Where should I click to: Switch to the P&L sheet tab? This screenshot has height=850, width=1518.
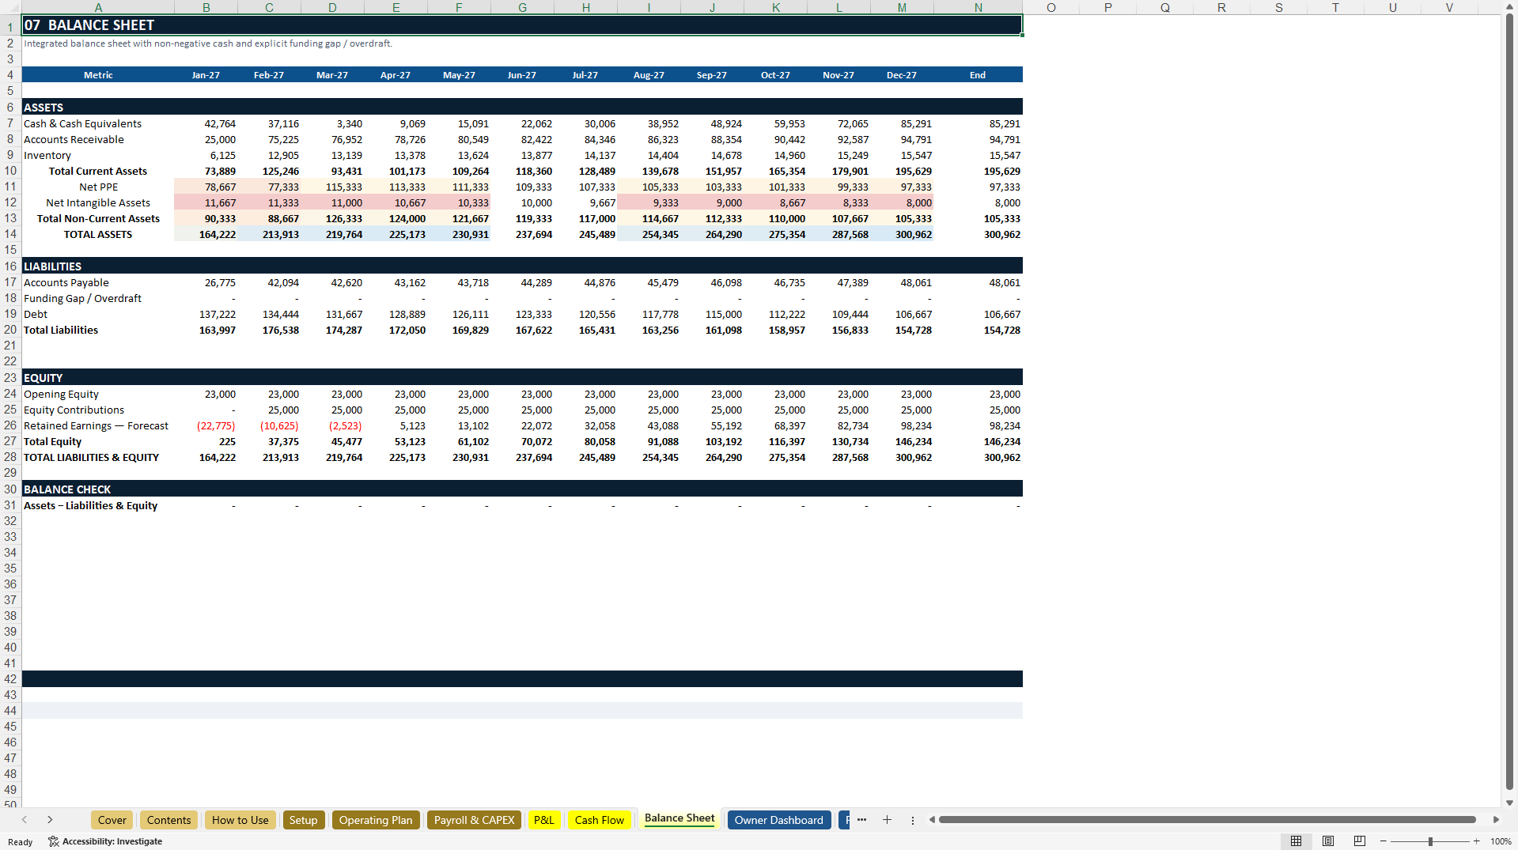click(x=543, y=820)
